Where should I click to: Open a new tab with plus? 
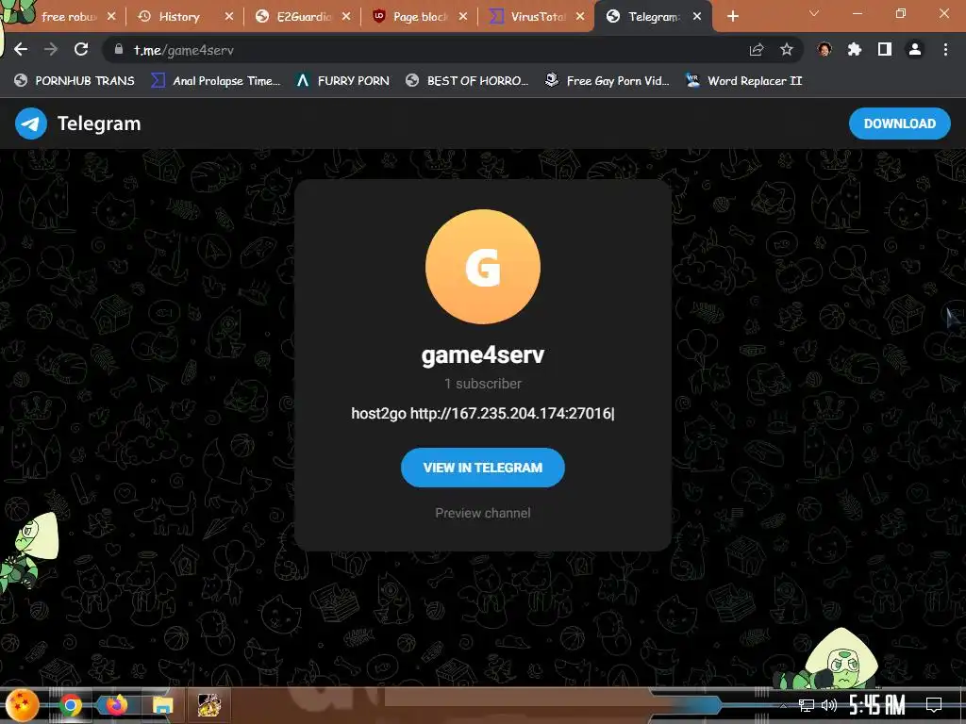[732, 17]
